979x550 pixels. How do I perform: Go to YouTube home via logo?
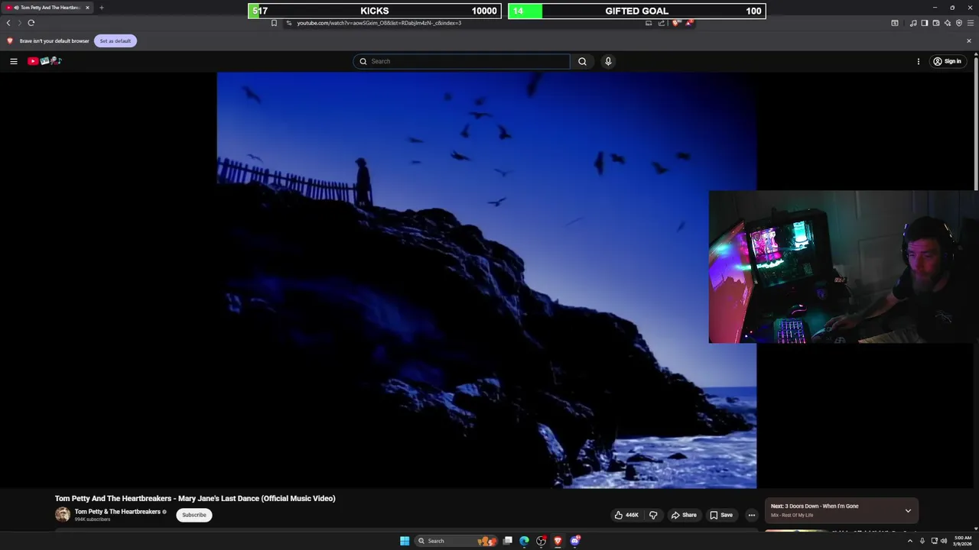pyautogui.click(x=44, y=61)
